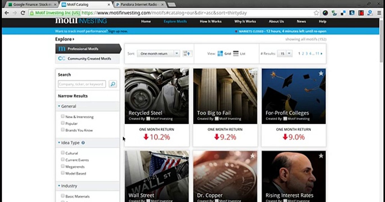
Task: Switch to the Pandora Internet Radio tab
Action: point(139,4)
